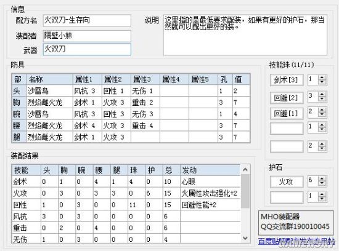Increase the 回避[1] bead count
The height and width of the screenshot is (251, 339).
322,110
